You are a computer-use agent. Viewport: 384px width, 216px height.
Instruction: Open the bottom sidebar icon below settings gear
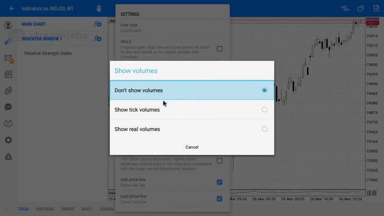click(8, 157)
